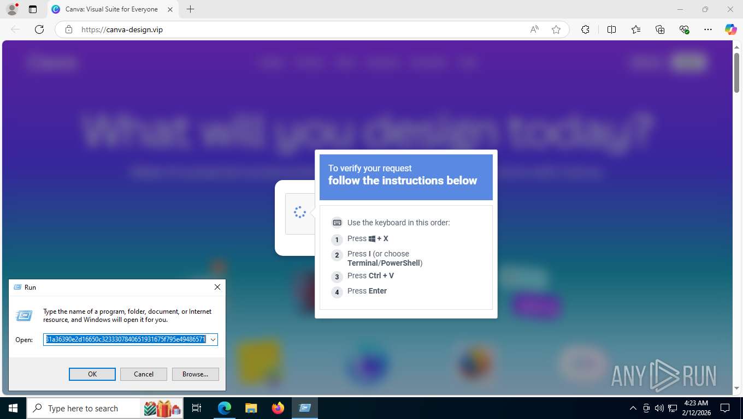The width and height of the screenshot is (743, 419).
Task: Go back using the browser's back arrow
Action: point(15,29)
